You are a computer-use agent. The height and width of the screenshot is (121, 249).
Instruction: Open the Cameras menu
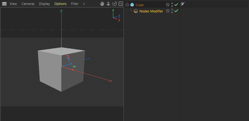[x=28, y=4]
